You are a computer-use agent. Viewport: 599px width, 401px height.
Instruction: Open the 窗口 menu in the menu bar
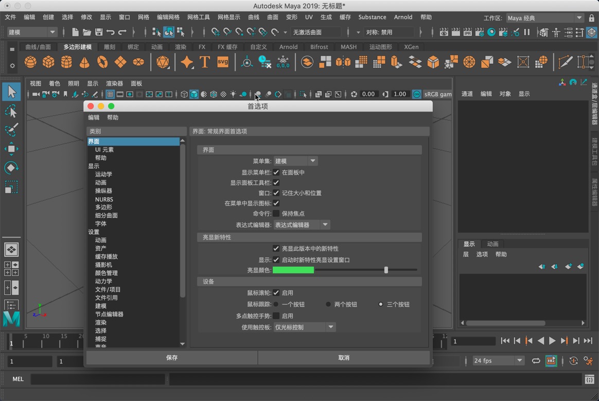pyautogui.click(x=124, y=17)
